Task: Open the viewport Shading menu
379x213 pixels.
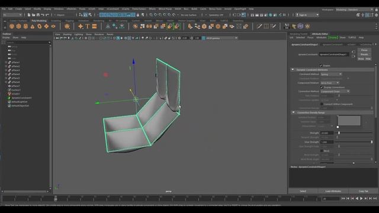Action: click(x=67, y=34)
